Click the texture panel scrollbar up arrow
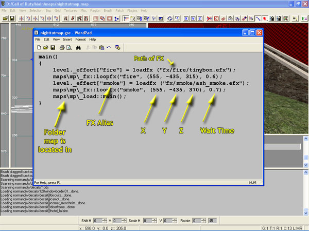309x231 pixels. (305, 139)
